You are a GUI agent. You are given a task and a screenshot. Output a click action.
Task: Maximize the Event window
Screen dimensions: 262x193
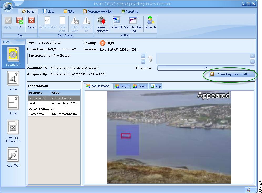tap(249, 4)
